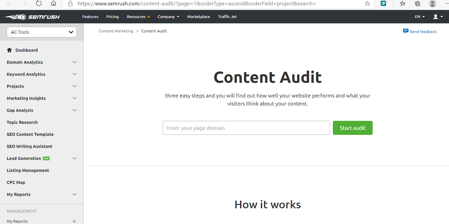Screen dimensions: 449x224
Task: Open the Pricing page
Action: (113, 17)
